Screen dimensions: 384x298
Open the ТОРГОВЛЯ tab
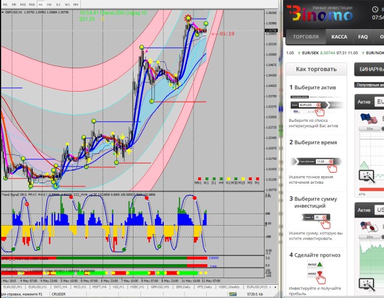306,37
